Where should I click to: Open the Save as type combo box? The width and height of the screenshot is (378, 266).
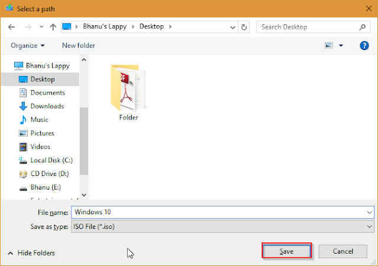[x=223, y=227]
